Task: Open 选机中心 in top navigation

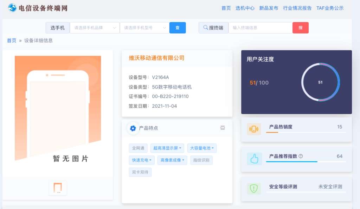Action: click(245, 8)
